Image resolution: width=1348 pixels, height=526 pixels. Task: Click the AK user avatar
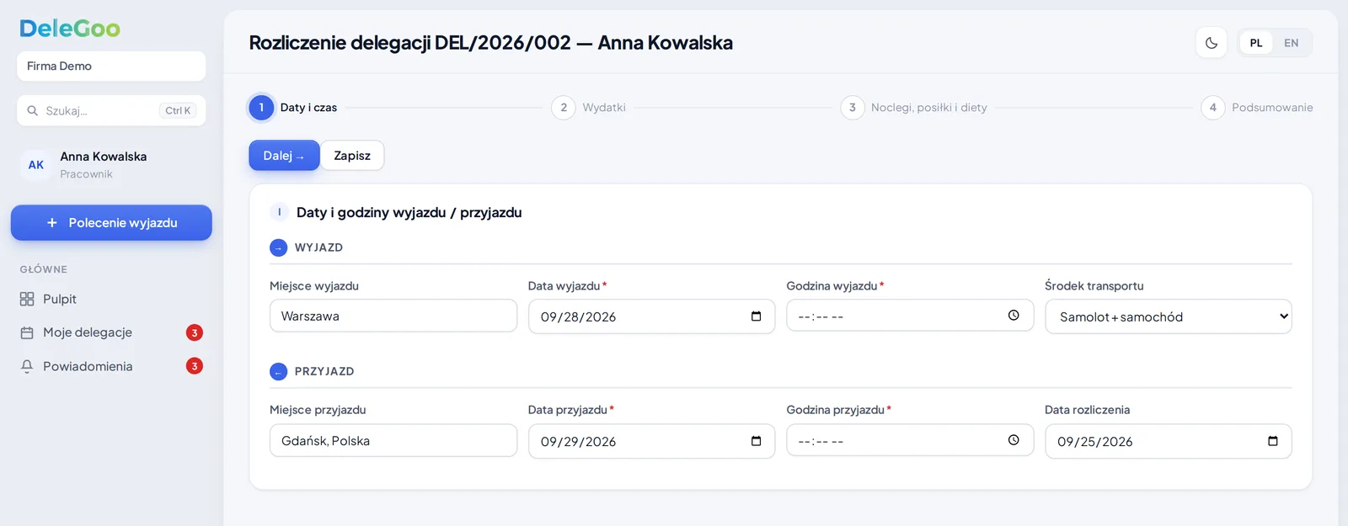point(36,165)
